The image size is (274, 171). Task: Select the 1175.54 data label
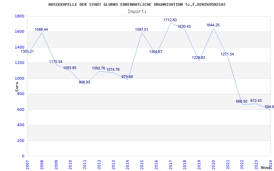pos(55,62)
